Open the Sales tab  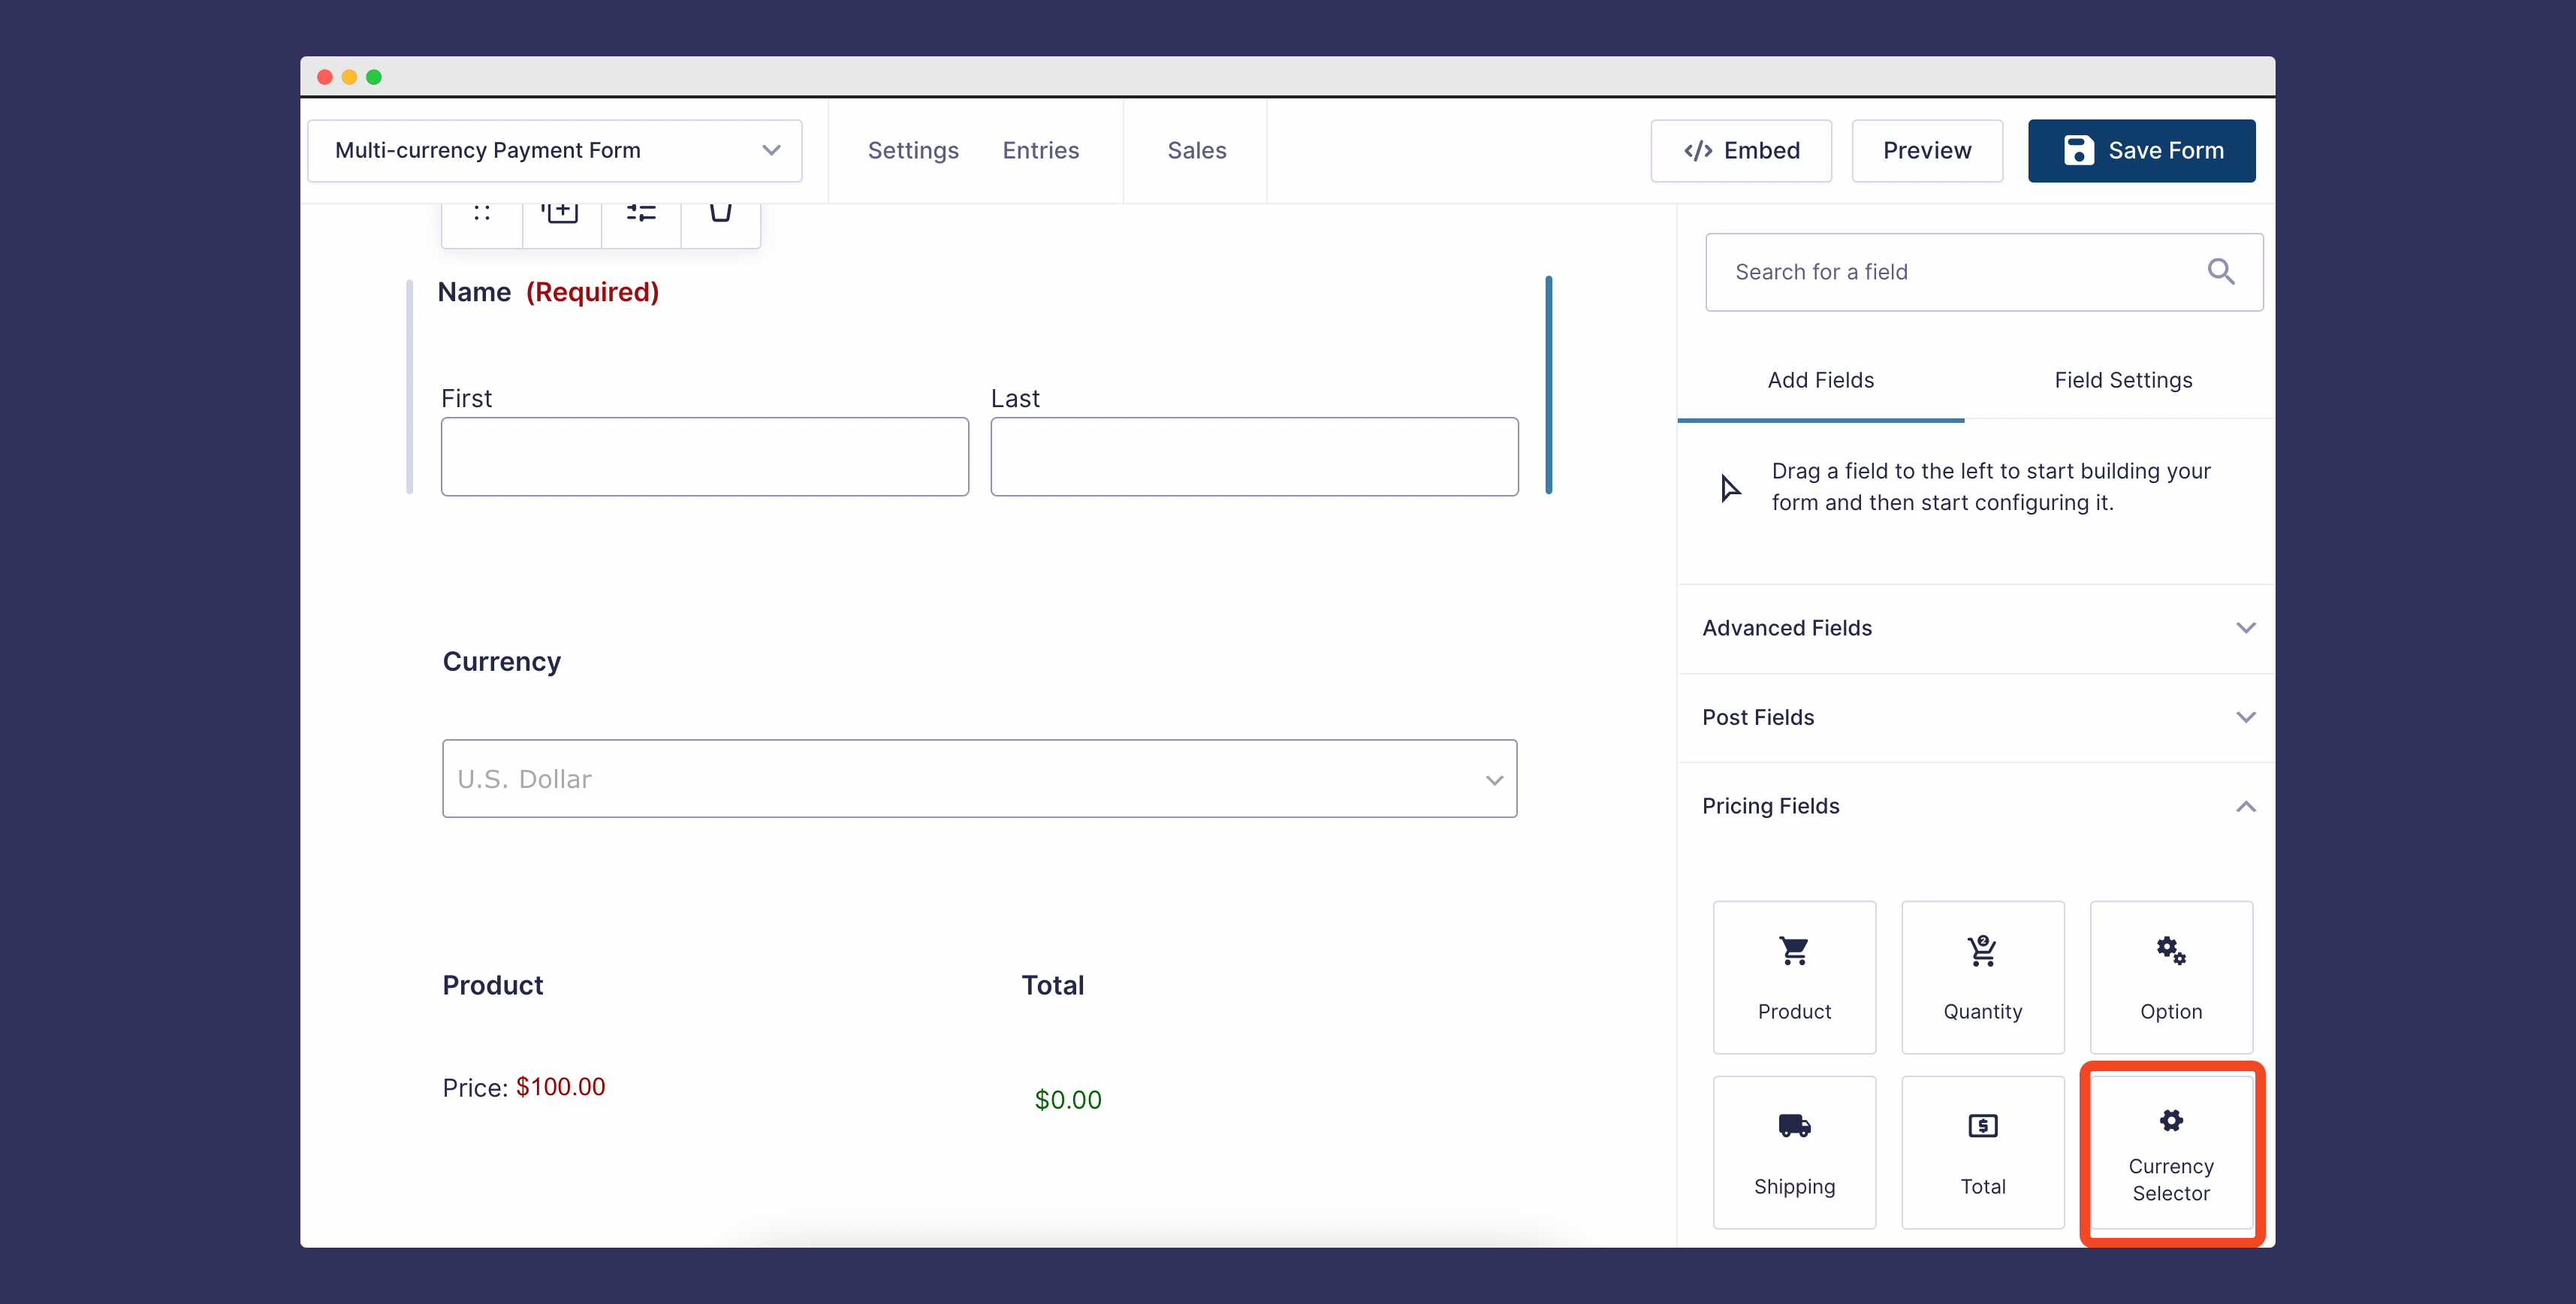pos(1196,150)
